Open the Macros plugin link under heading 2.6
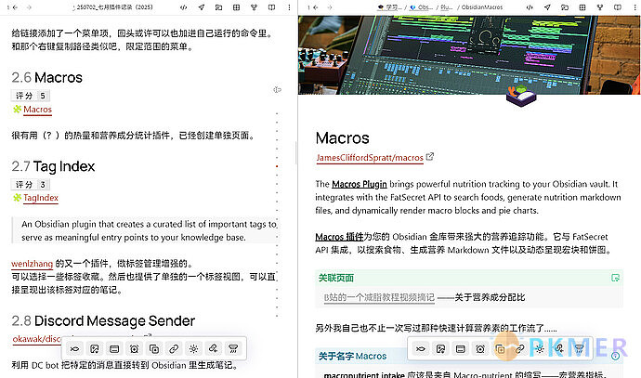The image size is (641, 378). (x=37, y=110)
